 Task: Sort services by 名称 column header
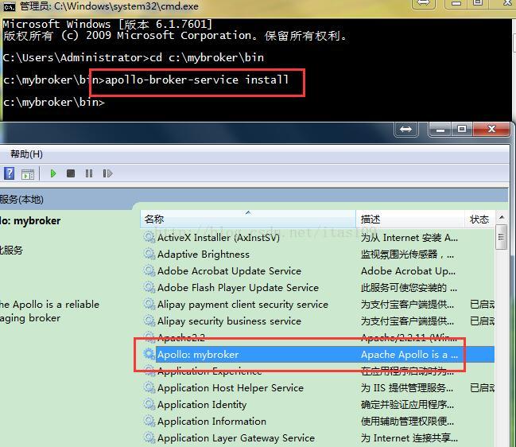[x=248, y=219]
